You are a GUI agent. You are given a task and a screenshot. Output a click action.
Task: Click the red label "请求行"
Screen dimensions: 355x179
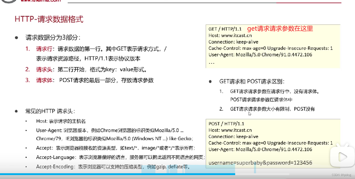click(44, 49)
